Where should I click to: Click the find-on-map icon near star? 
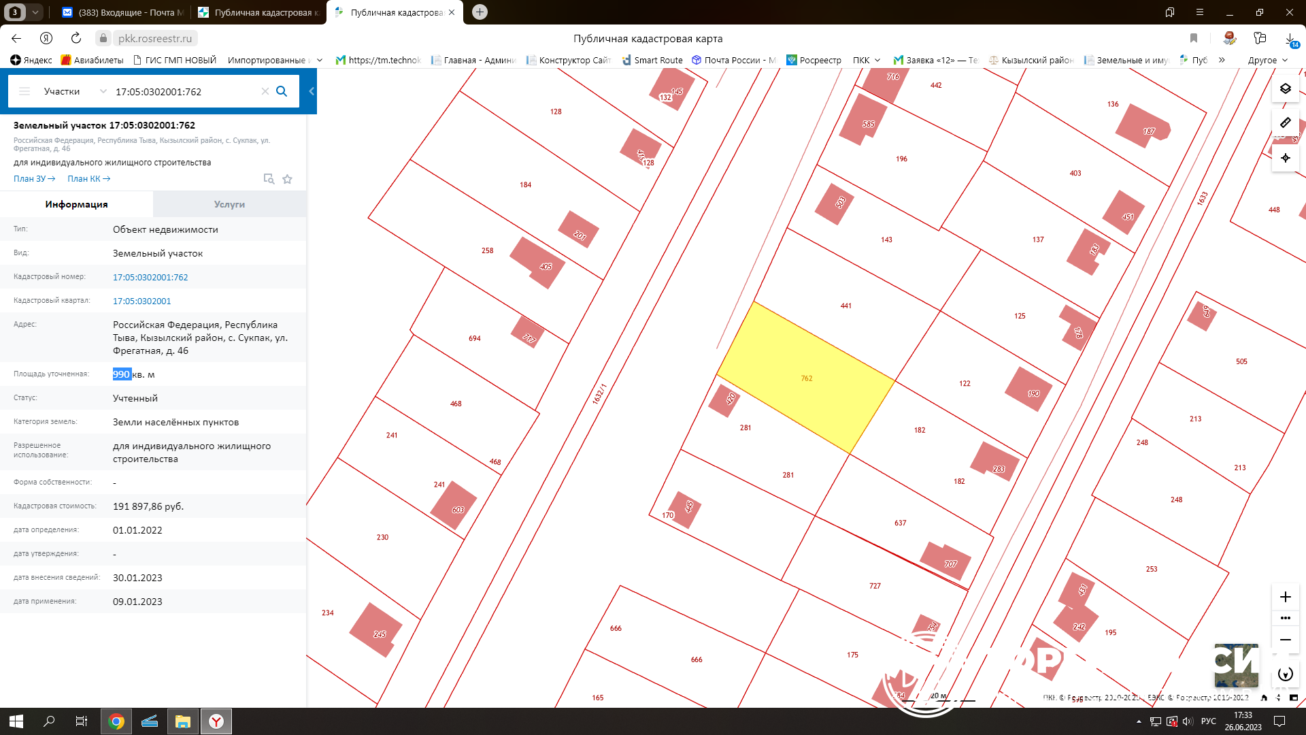click(269, 179)
